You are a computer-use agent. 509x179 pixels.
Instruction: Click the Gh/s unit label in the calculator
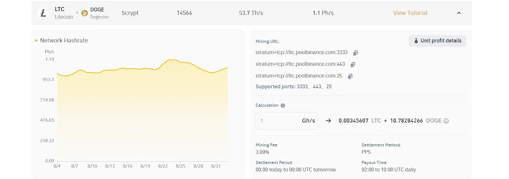pos(309,121)
